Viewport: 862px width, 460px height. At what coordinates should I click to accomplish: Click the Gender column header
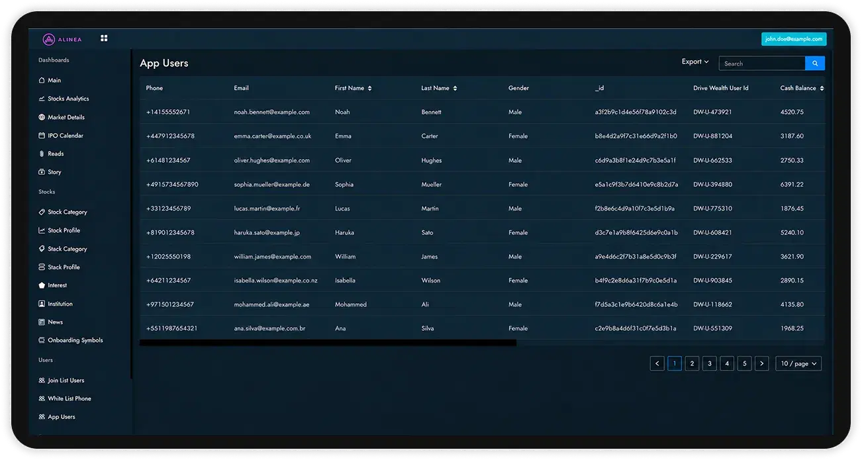tap(518, 88)
